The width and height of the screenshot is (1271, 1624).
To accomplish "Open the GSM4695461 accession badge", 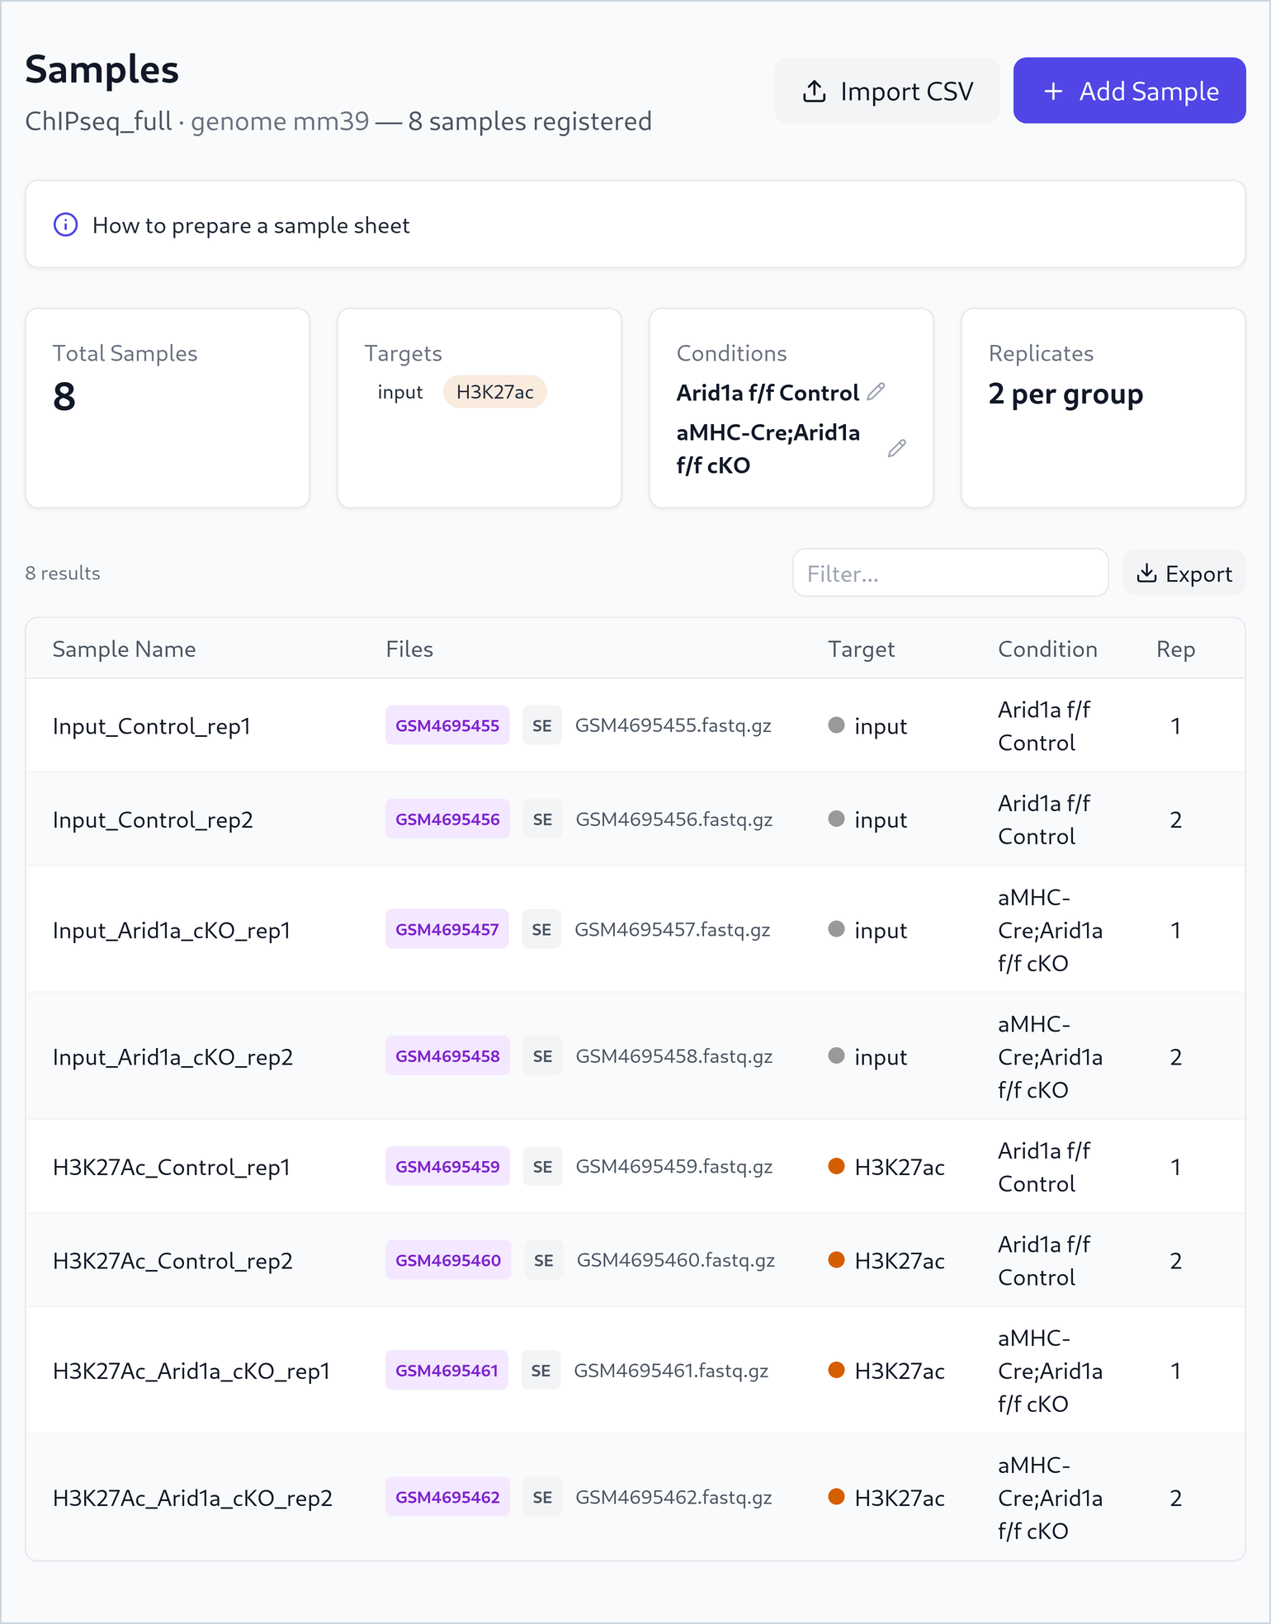I will coord(447,1371).
